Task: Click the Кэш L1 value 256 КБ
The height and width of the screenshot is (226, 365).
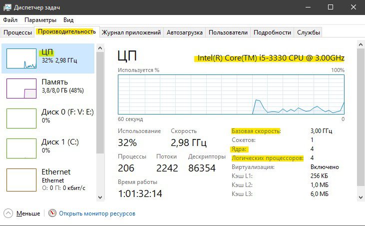Action: tap(319, 176)
